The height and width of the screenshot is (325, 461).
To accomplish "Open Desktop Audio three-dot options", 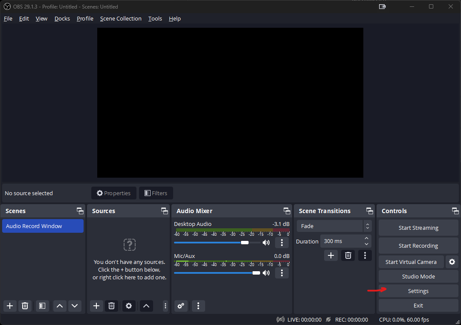I will coord(281,243).
